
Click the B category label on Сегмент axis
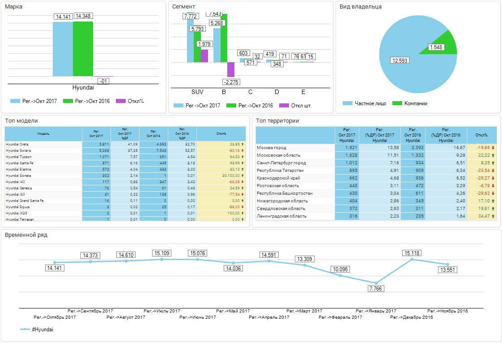click(224, 92)
